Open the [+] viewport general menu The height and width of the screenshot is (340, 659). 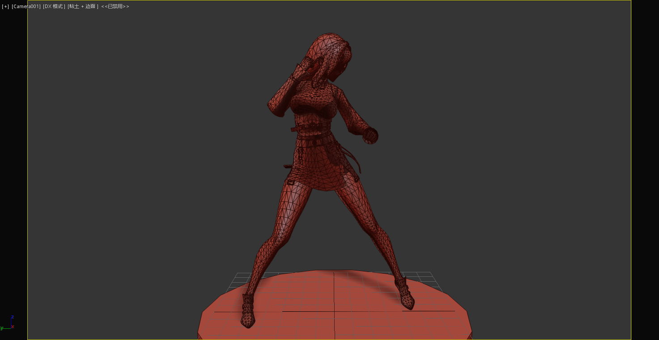[5, 7]
